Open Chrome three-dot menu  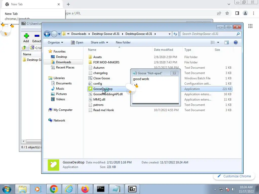[253, 13]
